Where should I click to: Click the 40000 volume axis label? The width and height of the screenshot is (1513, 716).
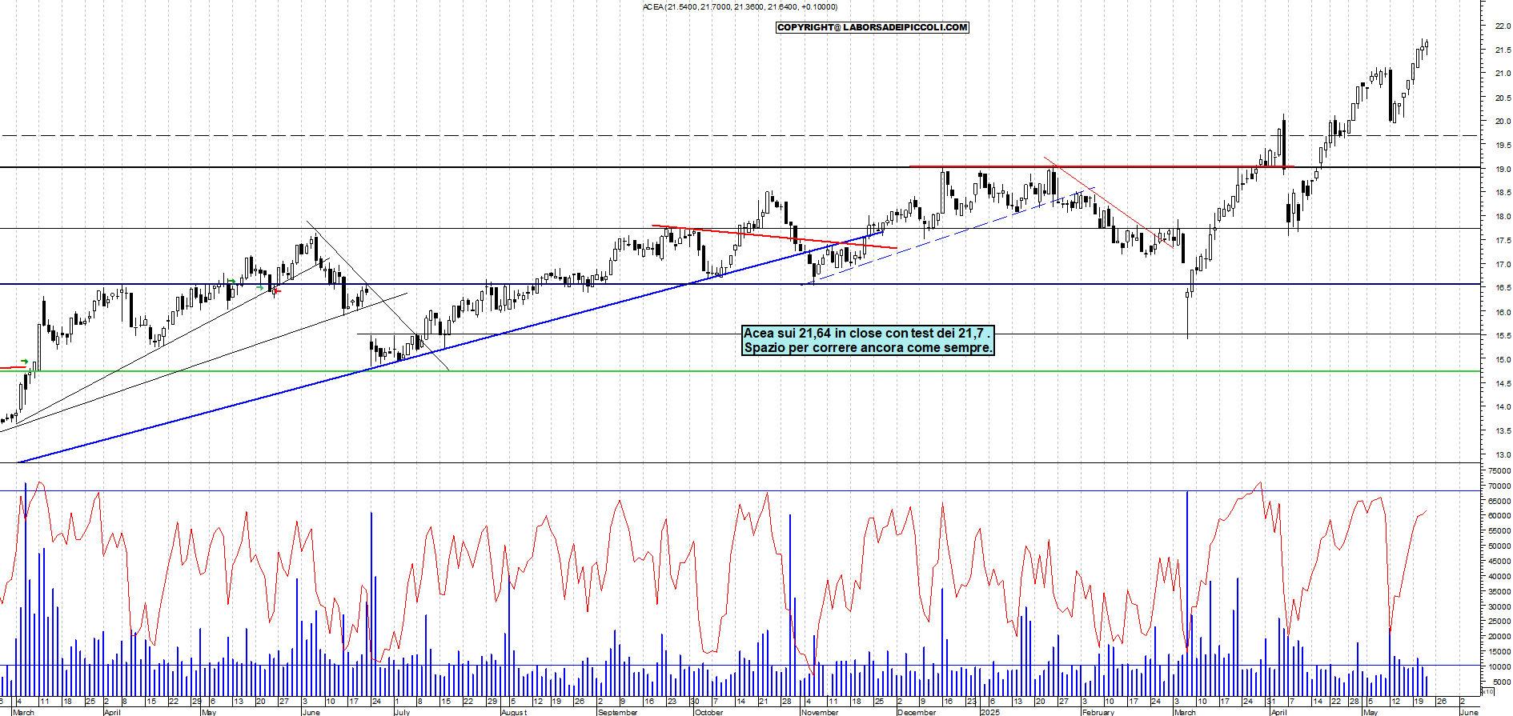(x=1499, y=576)
